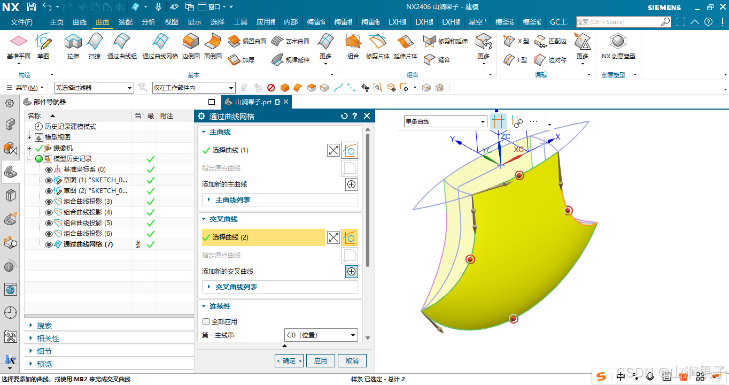Click the undo arrow icon

46,7
